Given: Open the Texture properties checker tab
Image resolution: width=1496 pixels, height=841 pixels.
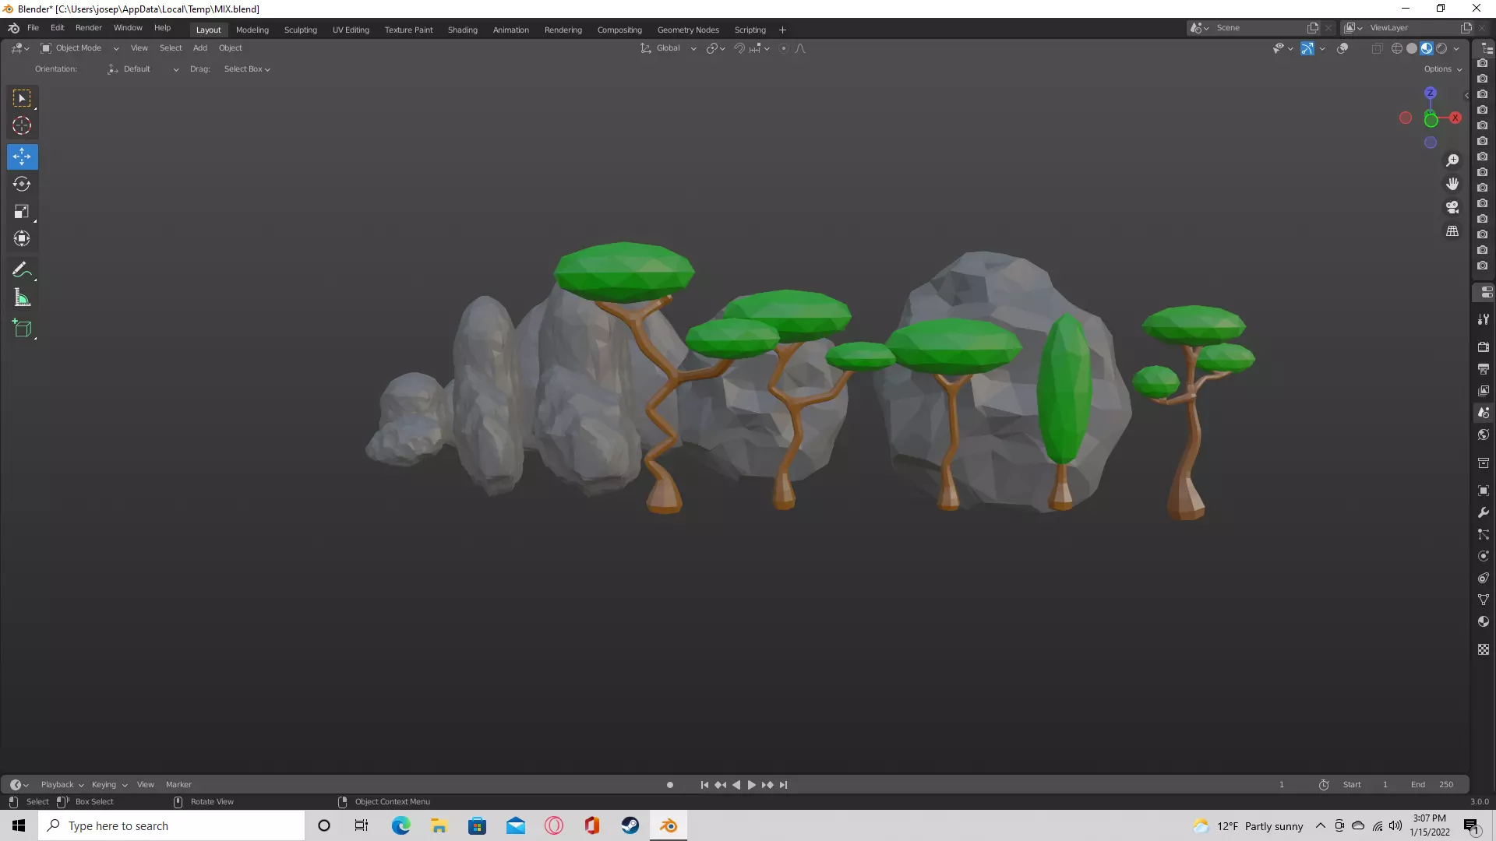Looking at the screenshot, I should pos(1484,649).
